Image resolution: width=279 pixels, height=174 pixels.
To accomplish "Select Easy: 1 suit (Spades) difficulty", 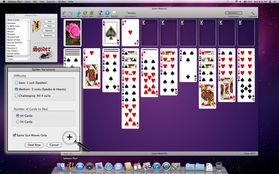I will pos(16,83).
